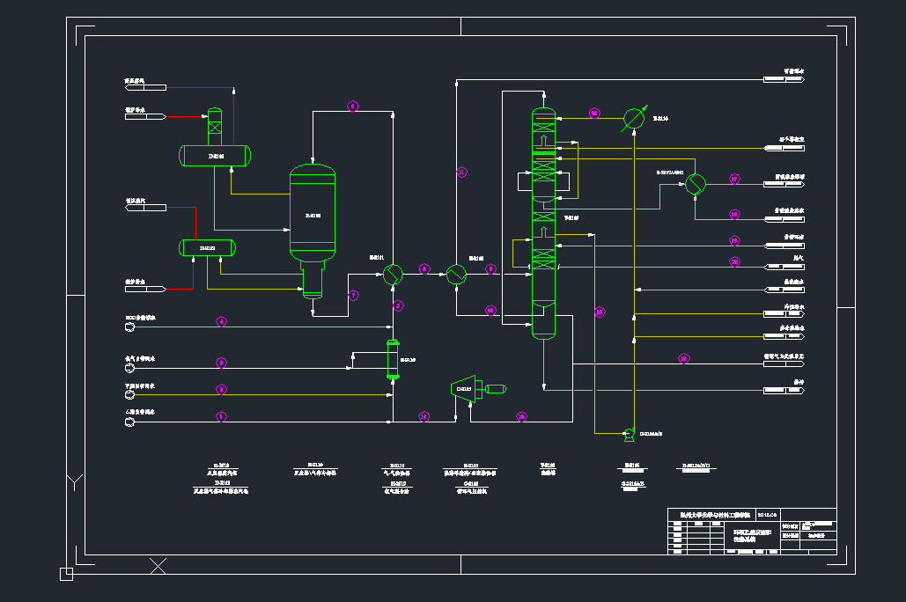This screenshot has width=906, height=602.
Task: Click the small vertical exchanger below stream 5
Action: pyautogui.click(x=393, y=360)
